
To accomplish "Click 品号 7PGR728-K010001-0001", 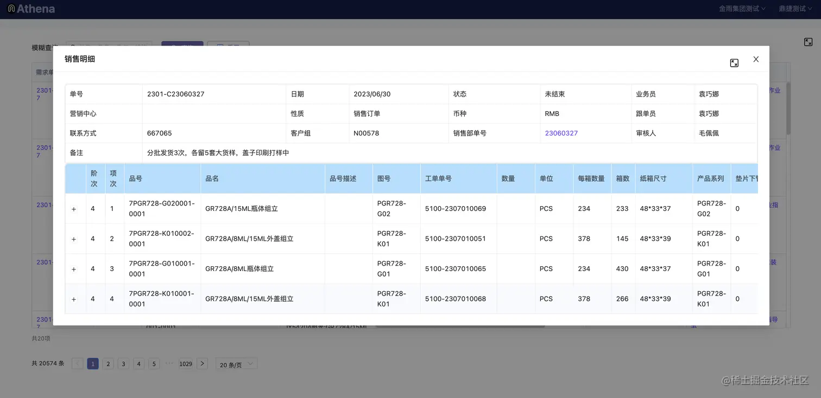I will (162, 299).
